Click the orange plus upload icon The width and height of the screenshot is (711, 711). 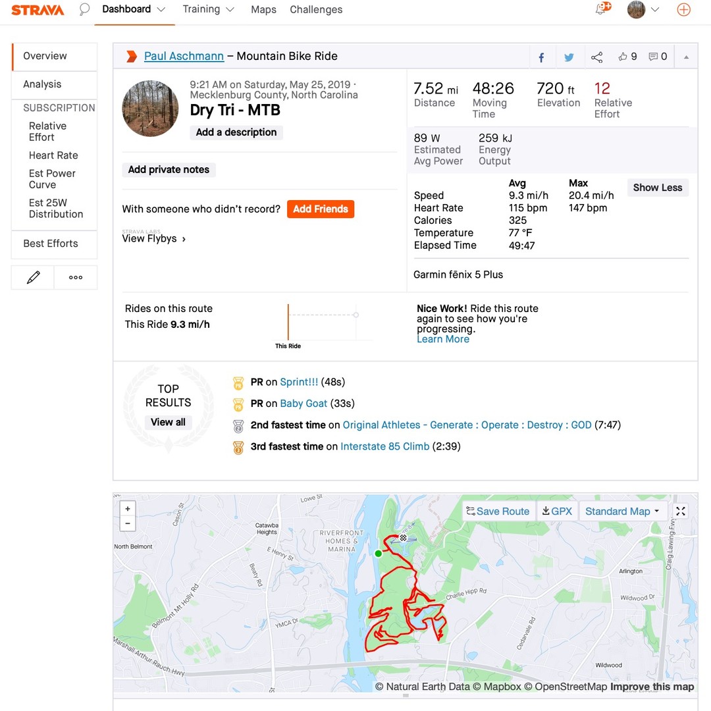pyautogui.click(x=683, y=10)
